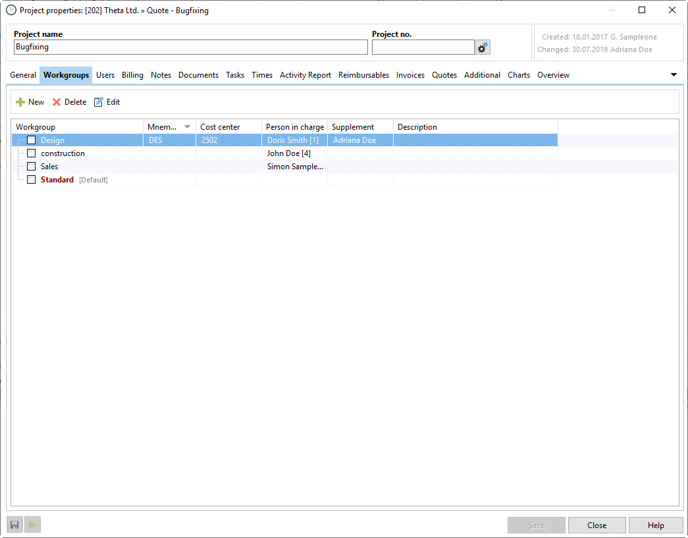Click the green plus New icon
Image resolution: width=688 pixels, height=538 pixels.
(20, 102)
